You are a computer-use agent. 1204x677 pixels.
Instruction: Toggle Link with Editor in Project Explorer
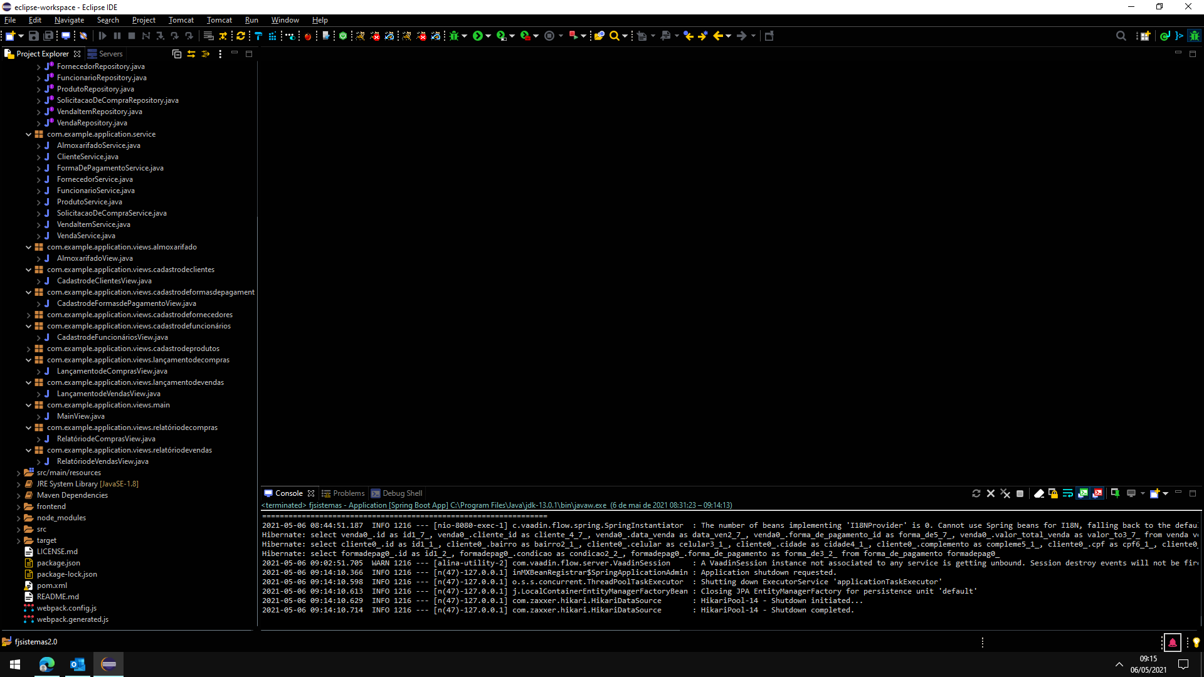pos(191,54)
